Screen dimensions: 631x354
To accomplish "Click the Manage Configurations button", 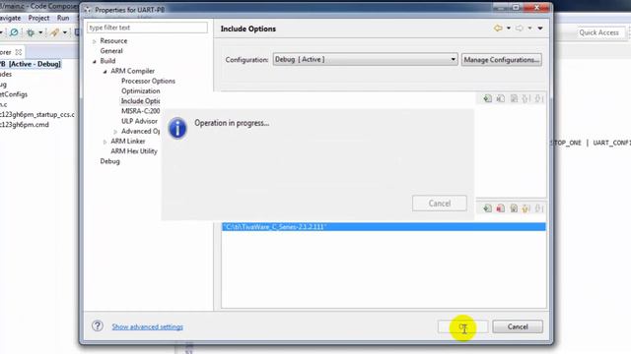I will click(502, 60).
